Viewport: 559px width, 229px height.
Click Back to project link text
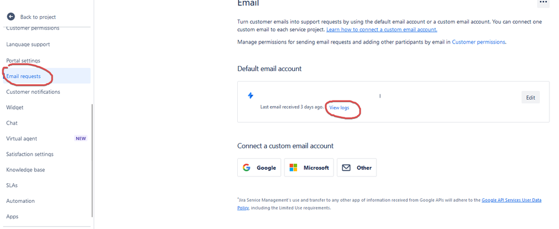38,17
